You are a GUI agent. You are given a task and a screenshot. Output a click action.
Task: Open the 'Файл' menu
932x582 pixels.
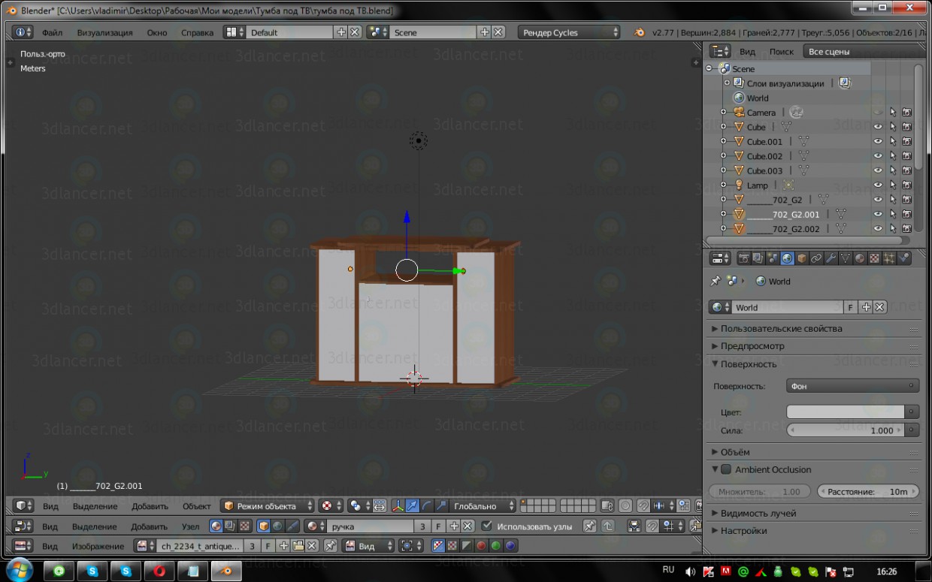[53, 33]
